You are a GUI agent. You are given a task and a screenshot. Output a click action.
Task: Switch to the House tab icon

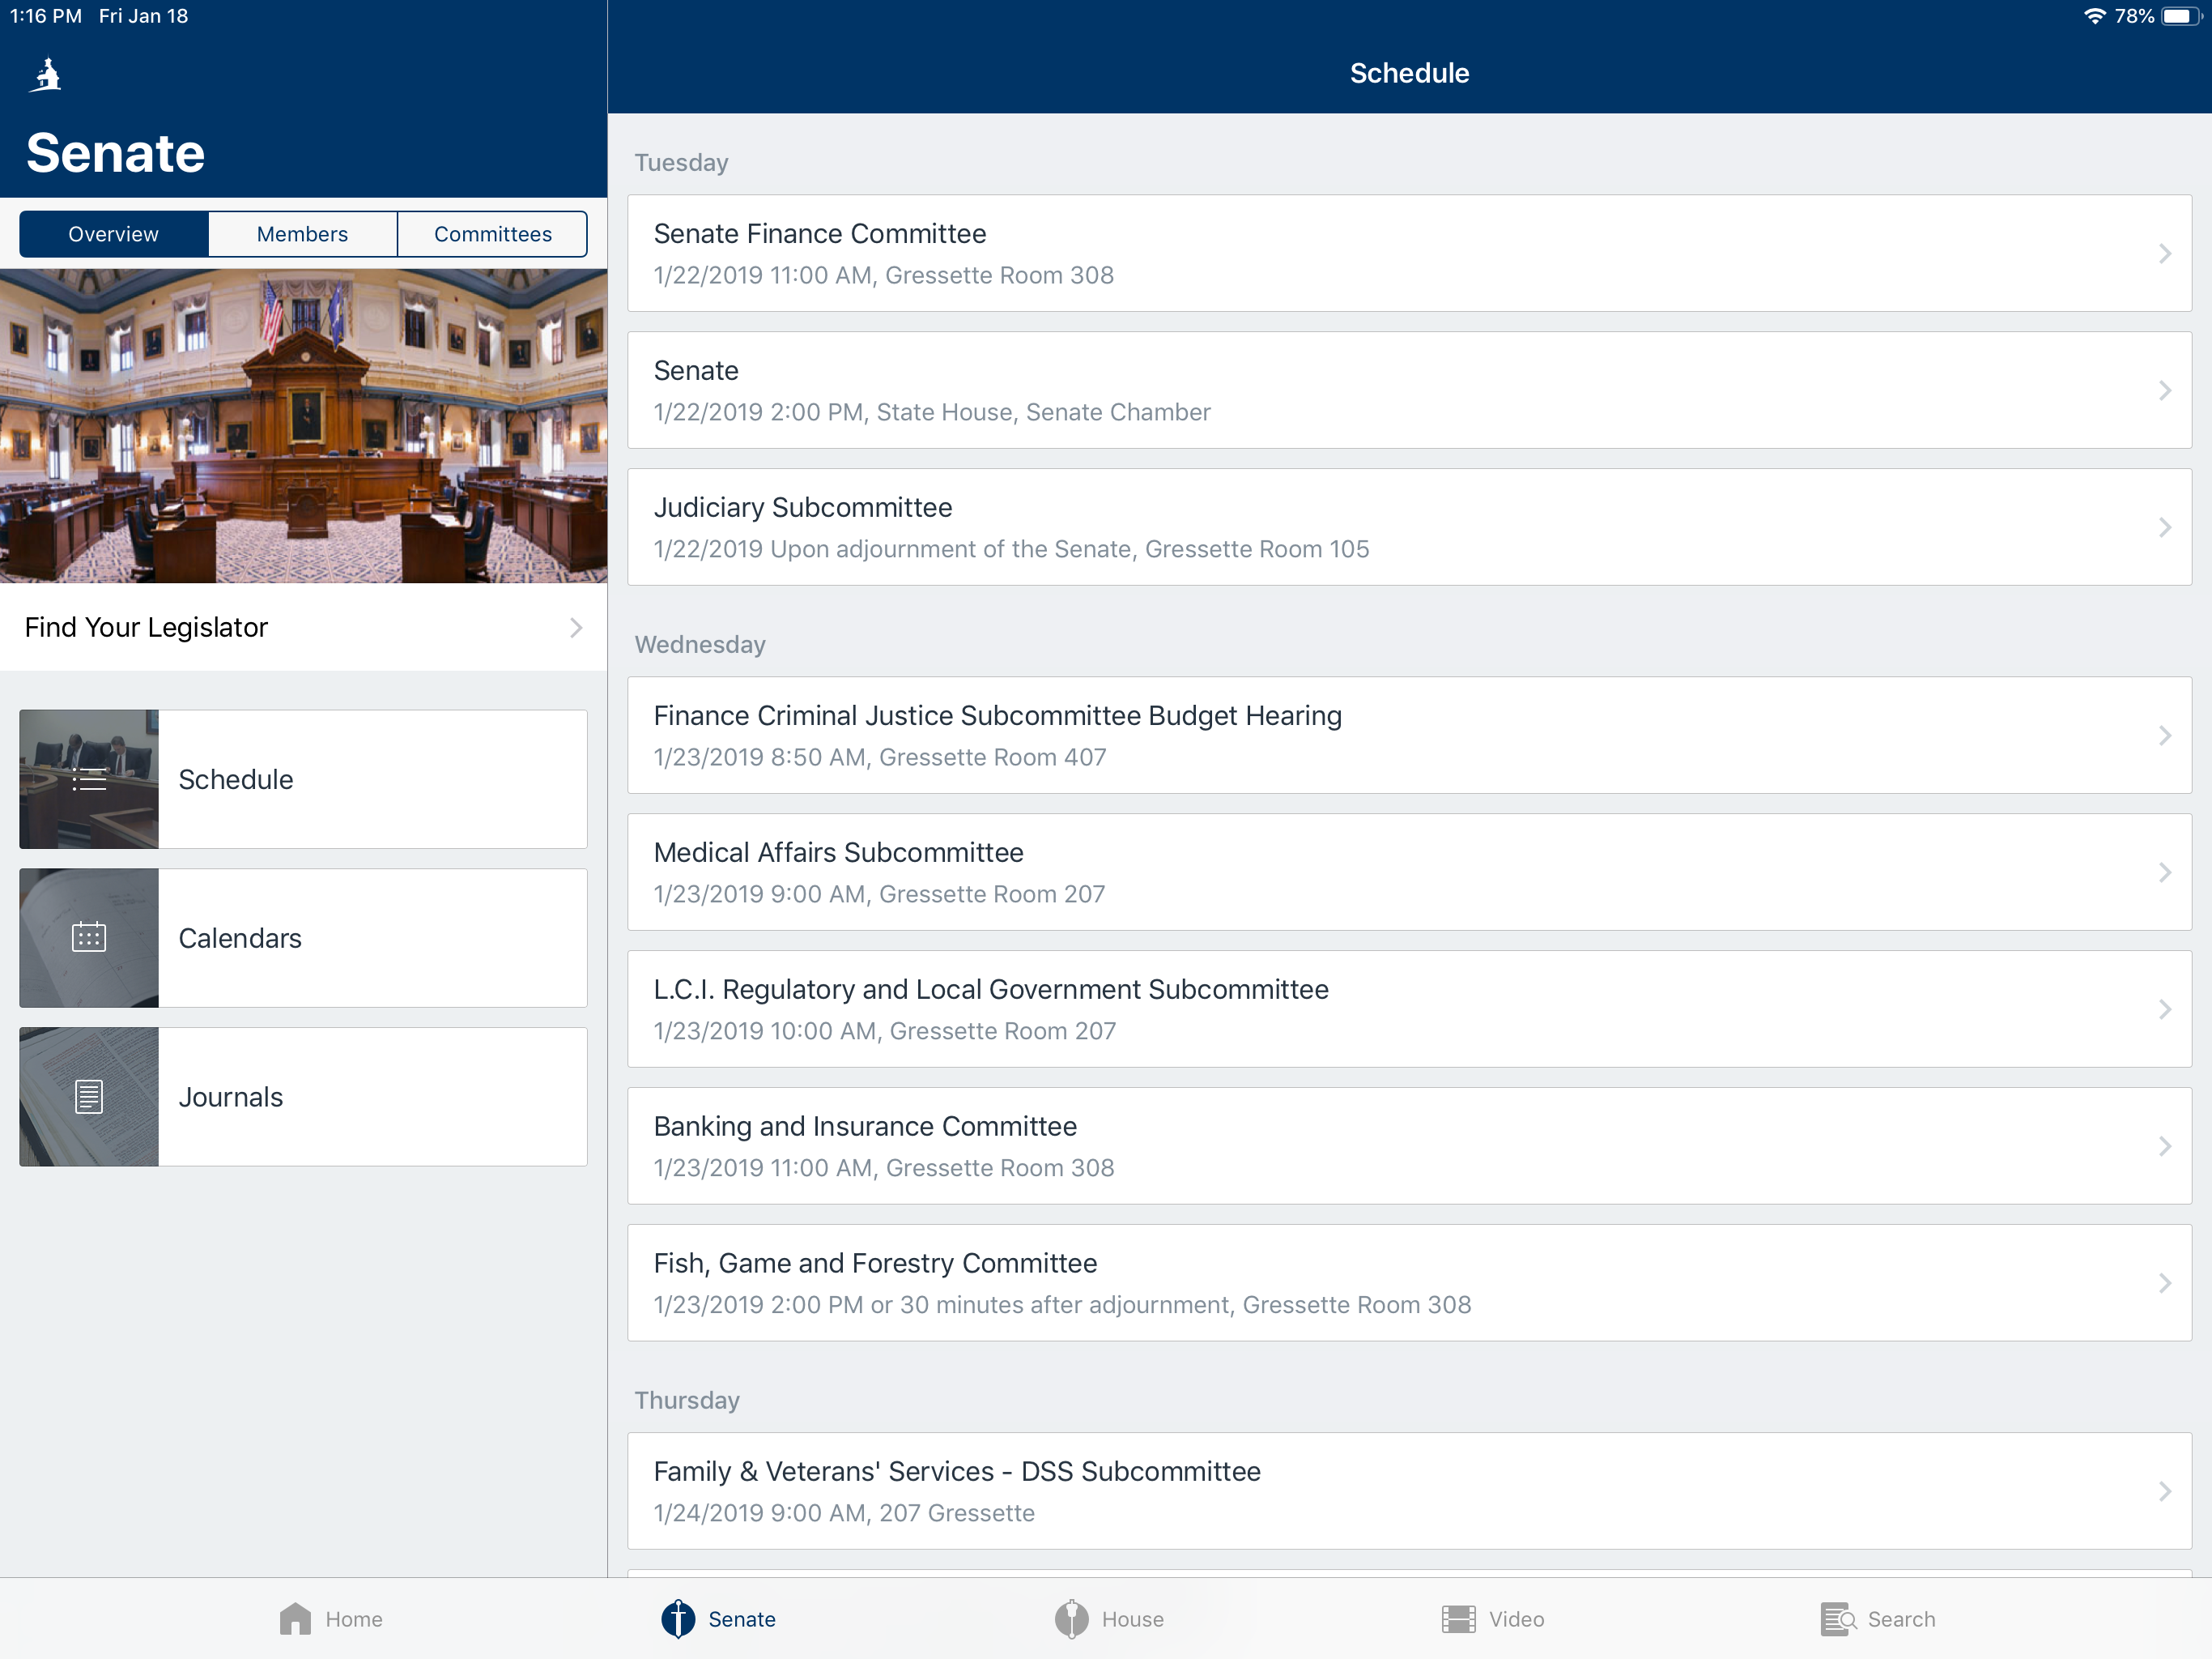click(x=1071, y=1618)
